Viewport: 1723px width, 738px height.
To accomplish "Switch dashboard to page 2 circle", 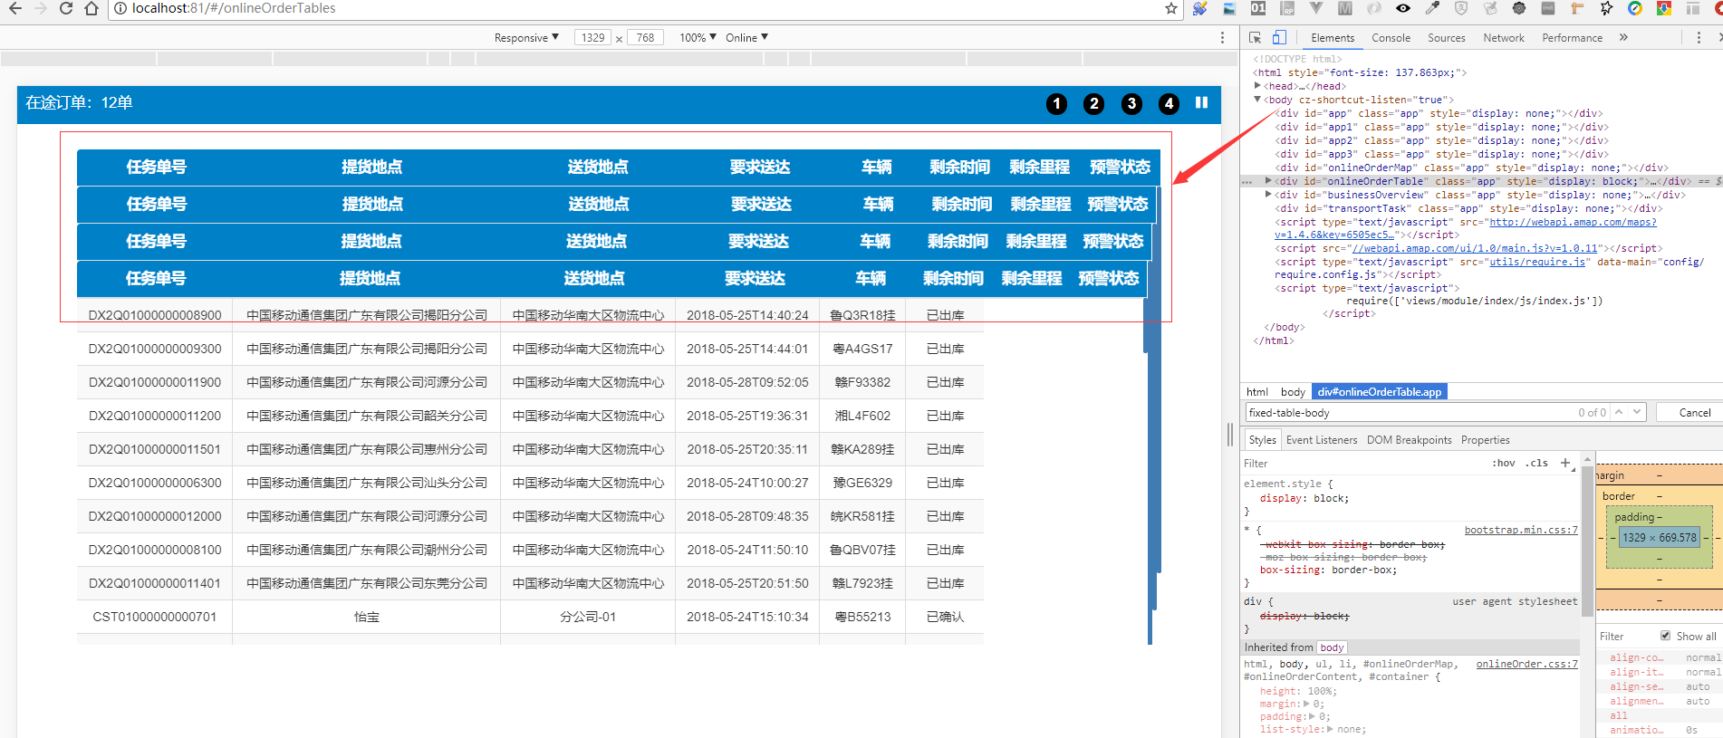I will pos(1094,103).
